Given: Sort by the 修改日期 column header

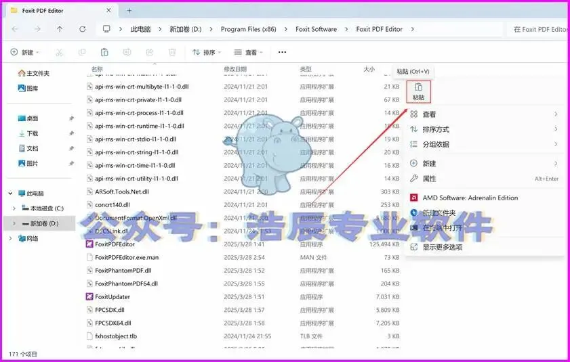Looking at the screenshot, I should 235,69.
